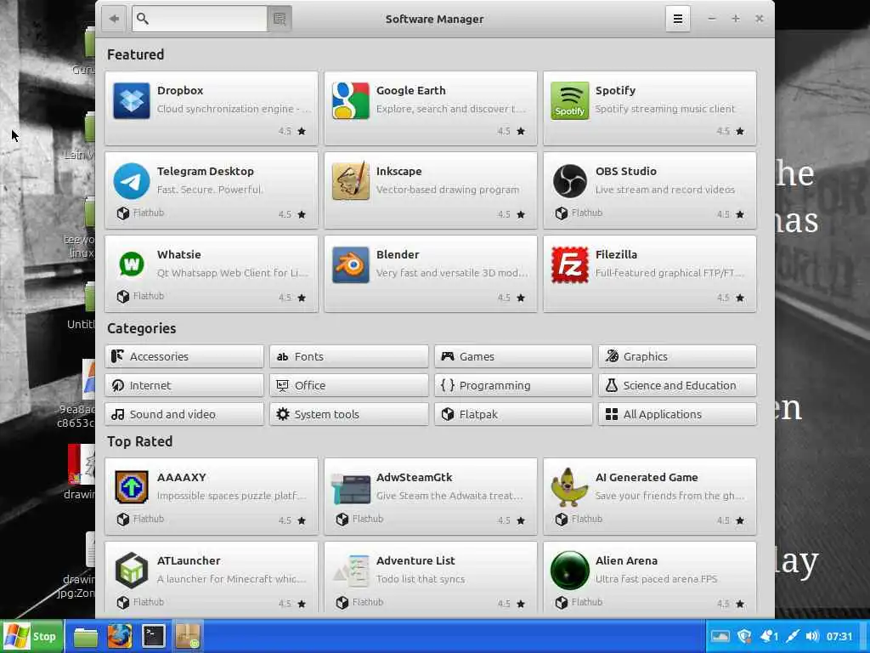
Task: Select the Internet category
Action: coord(184,385)
